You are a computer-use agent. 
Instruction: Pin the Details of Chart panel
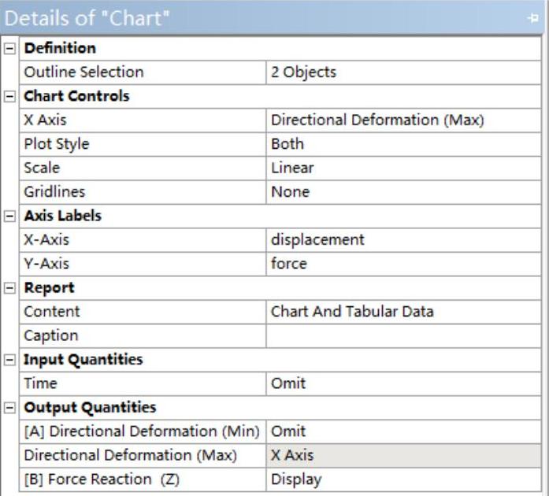[x=533, y=18]
